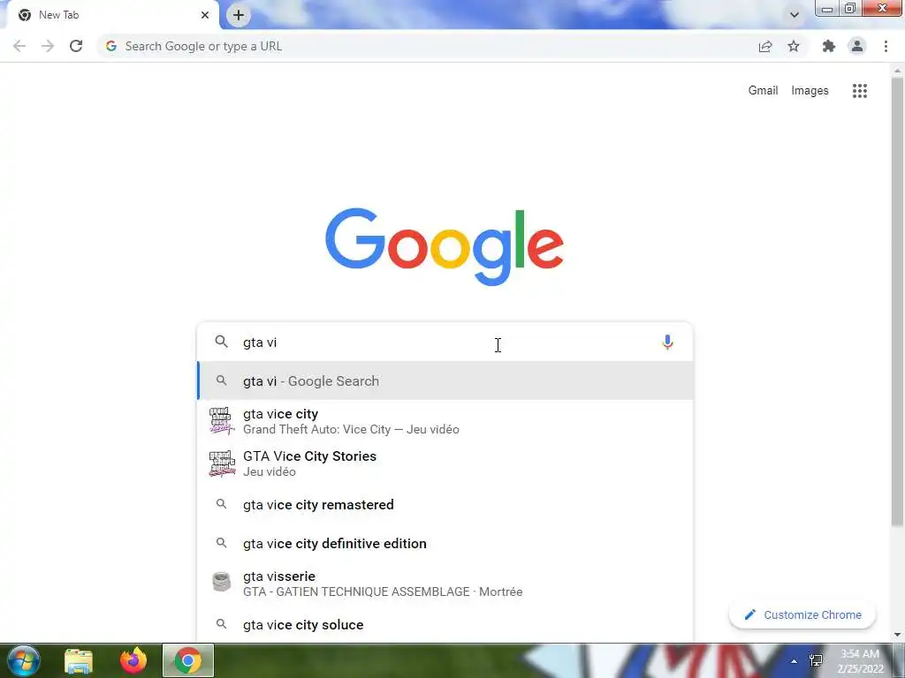Reload the current page
Screen dimensions: 905x678
click(76, 46)
